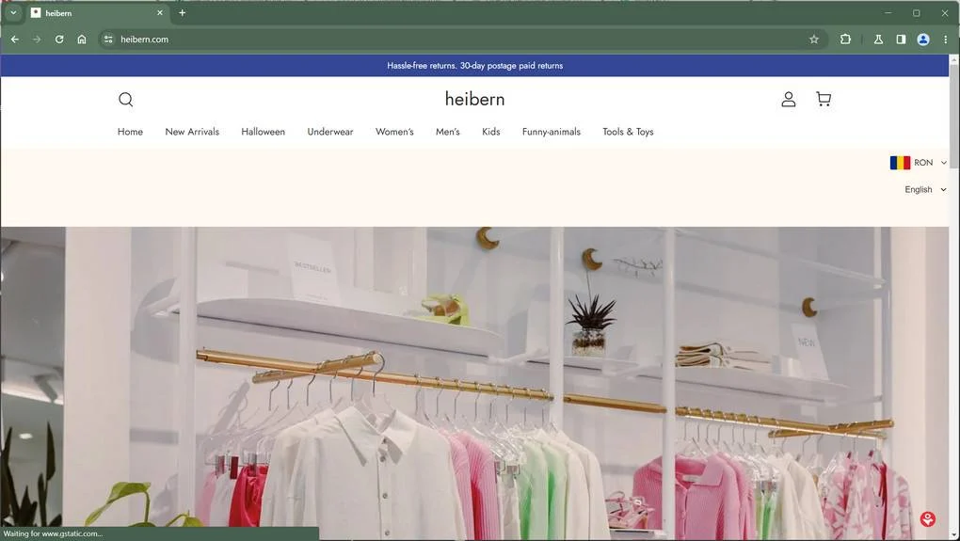Click the clothing rack hero banner image

(474, 384)
